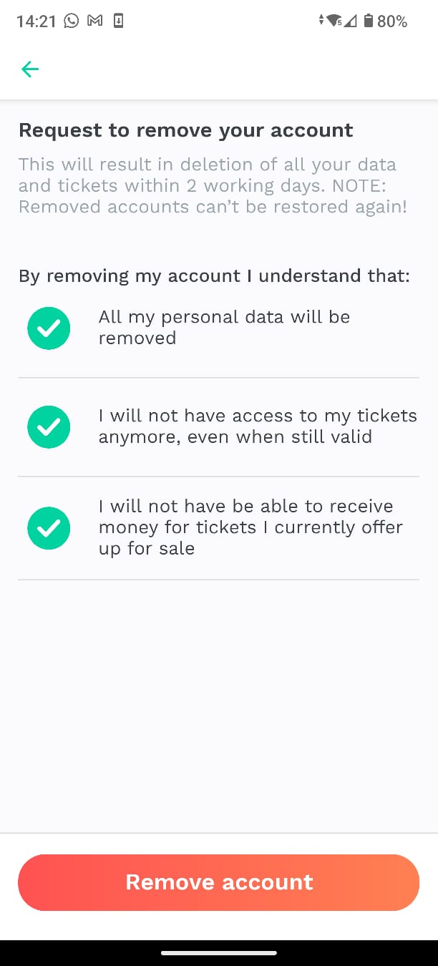Tap the home gesture bar at bottom
The width and height of the screenshot is (438, 966).
click(219, 952)
